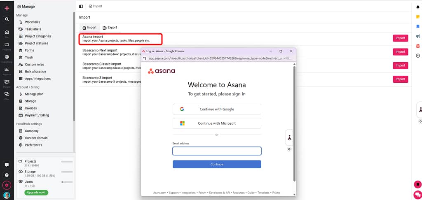Switch to the Import tab
Viewport: 422px width, 200px height.
point(89,28)
